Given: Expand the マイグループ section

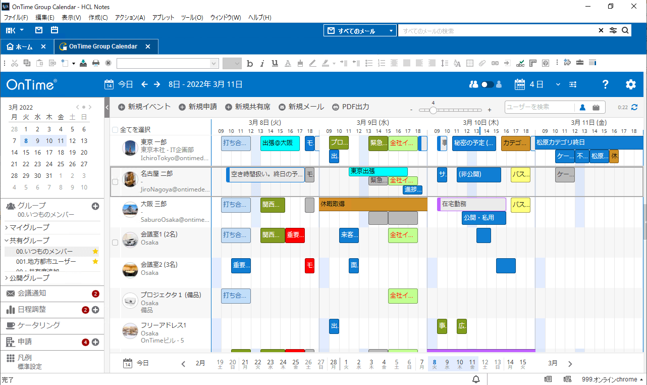Looking at the screenshot, I should [7, 227].
